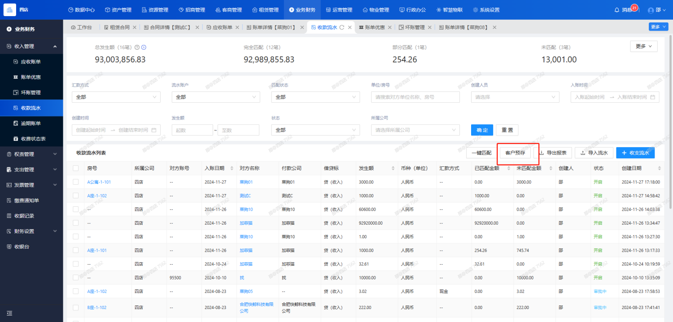The width and height of the screenshot is (673, 322).
Task: Open 缴费通知单 in sidebar
Action: (31, 200)
